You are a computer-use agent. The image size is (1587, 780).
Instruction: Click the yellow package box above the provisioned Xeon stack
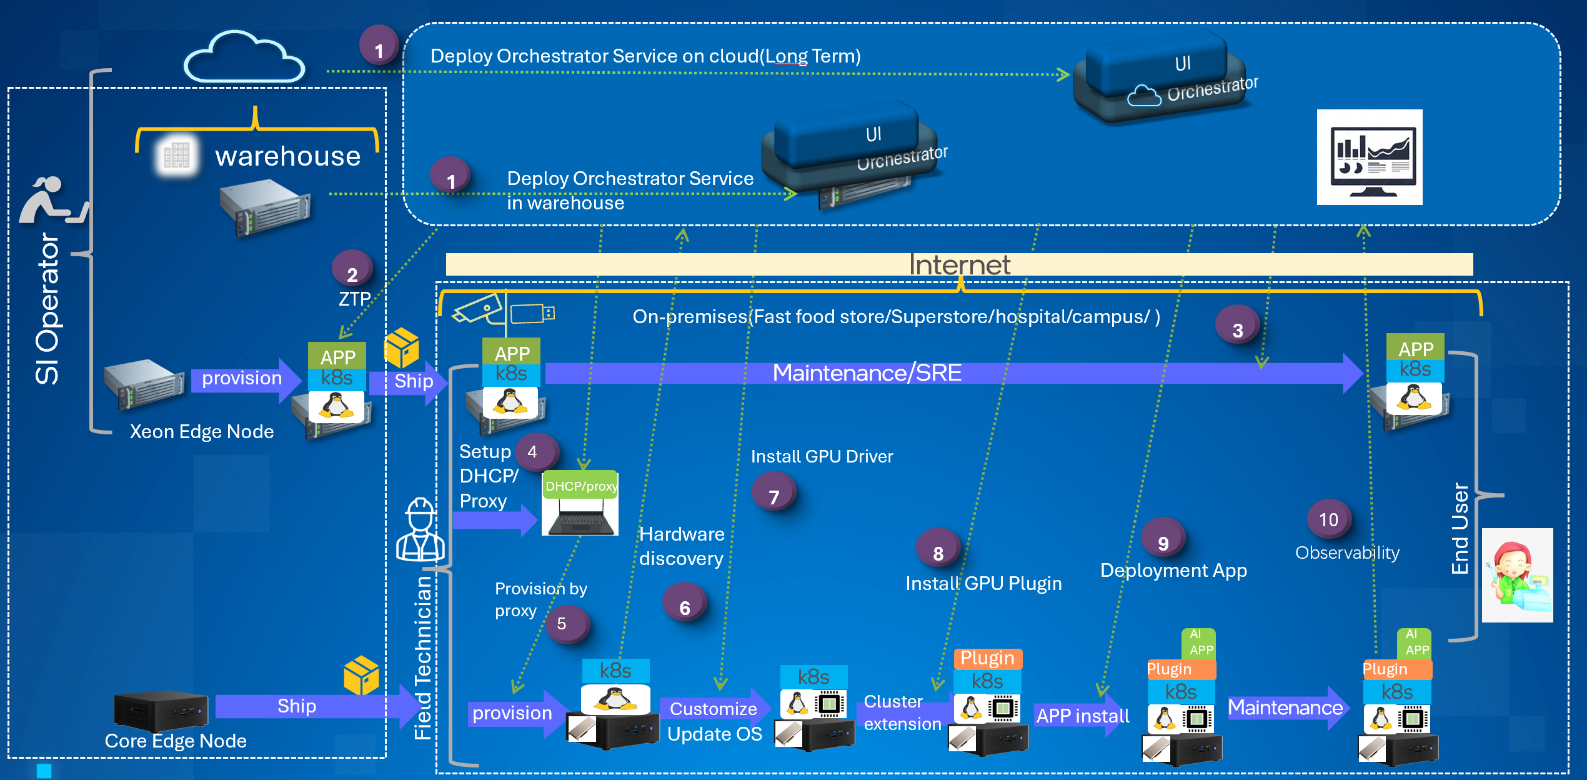(x=401, y=347)
